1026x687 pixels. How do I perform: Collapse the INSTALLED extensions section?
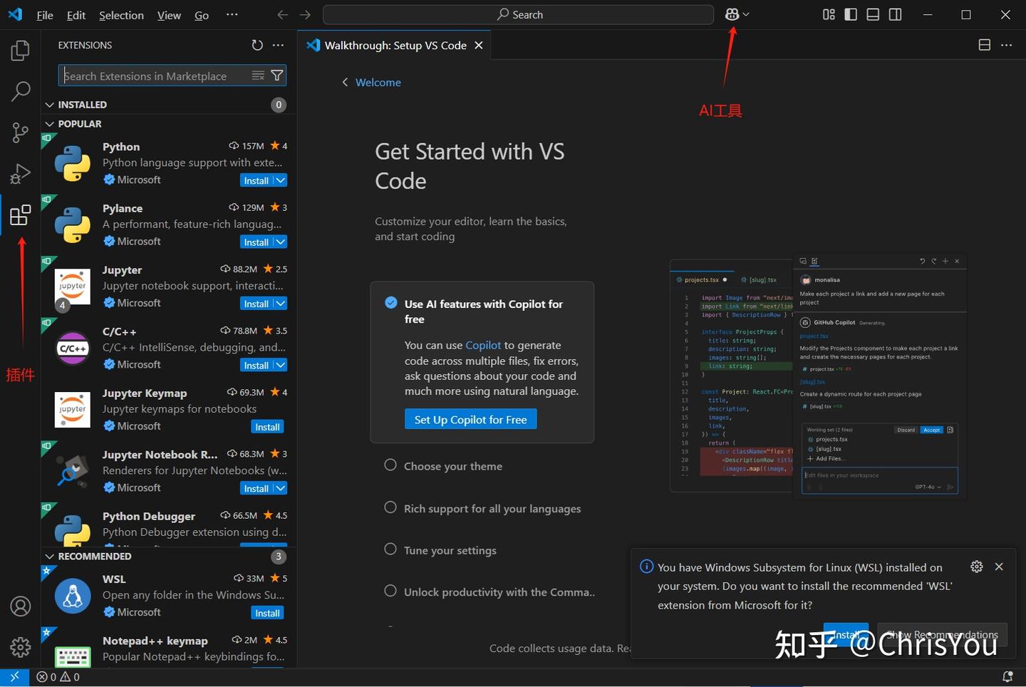(x=50, y=104)
